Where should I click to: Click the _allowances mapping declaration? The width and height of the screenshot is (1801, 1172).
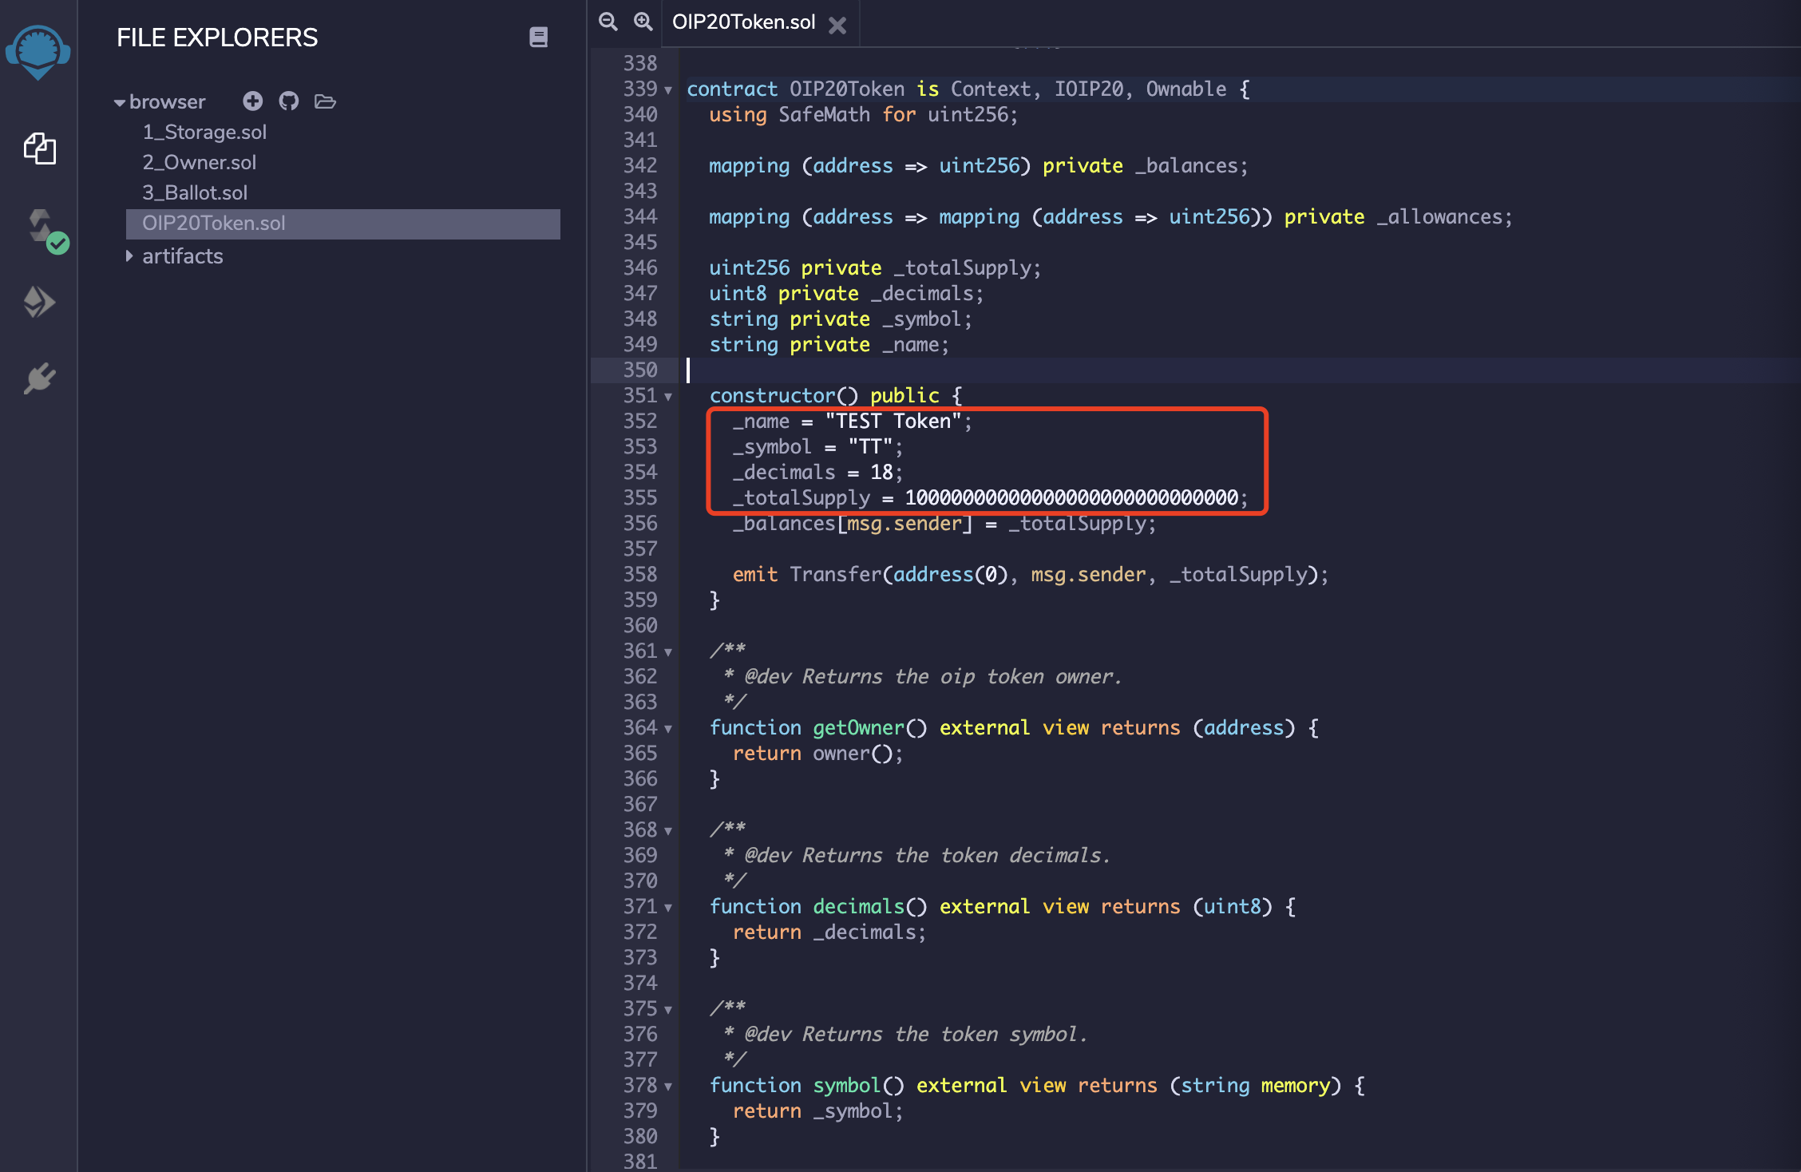coord(1110,216)
